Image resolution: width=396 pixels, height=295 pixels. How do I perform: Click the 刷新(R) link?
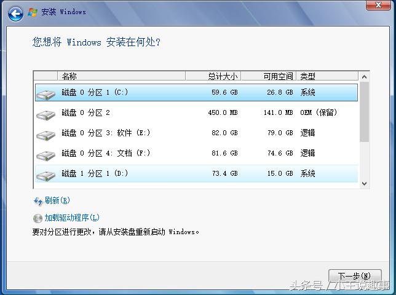pos(57,200)
